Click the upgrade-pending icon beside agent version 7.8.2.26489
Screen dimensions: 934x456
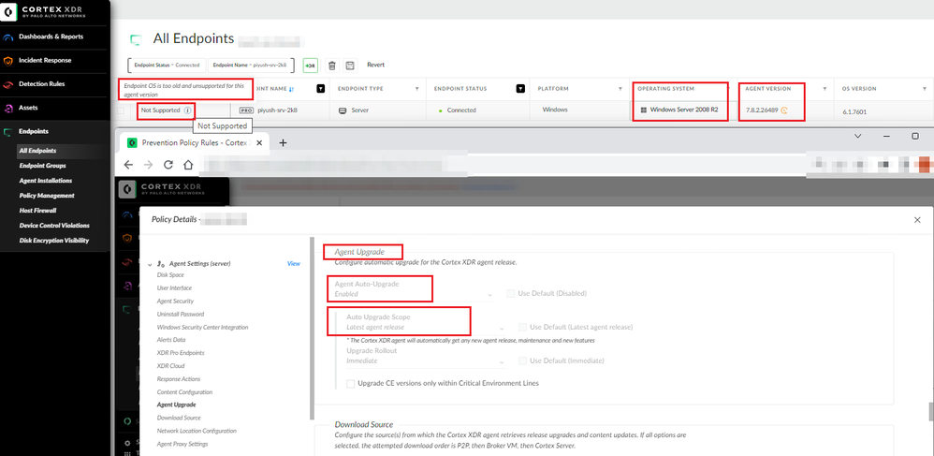[x=784, y=110]
